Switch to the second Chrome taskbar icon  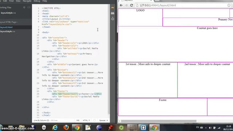point(154,128)
